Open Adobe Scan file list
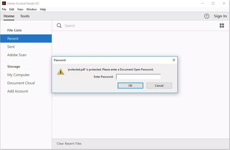The width and height of the screenshot is (230, 150). point(17,55)
